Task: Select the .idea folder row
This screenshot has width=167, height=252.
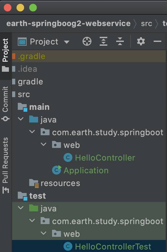Action: 89,69
